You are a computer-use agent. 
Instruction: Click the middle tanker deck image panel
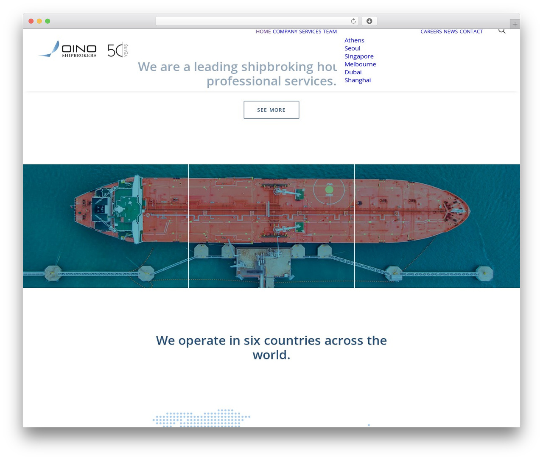tap(271, 226)
